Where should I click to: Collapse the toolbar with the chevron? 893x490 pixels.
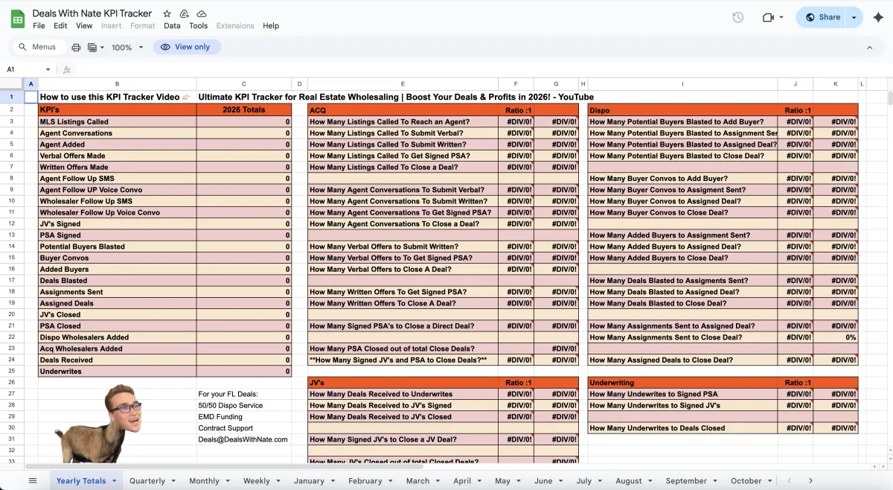coord(869,47)
